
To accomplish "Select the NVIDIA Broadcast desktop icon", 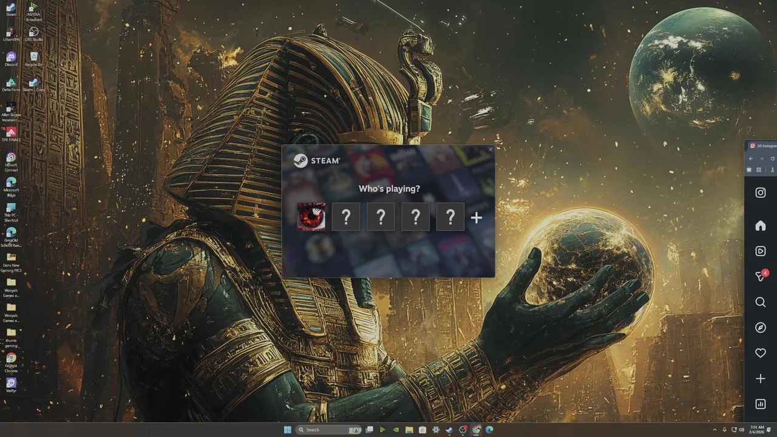I will pyautogui.click(x=34, y=12).
